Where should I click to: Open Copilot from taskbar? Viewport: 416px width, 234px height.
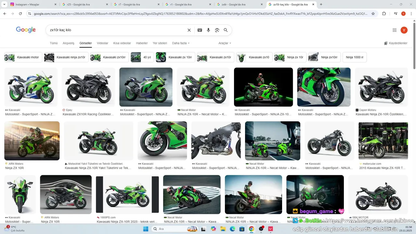(x=213, y=229)
